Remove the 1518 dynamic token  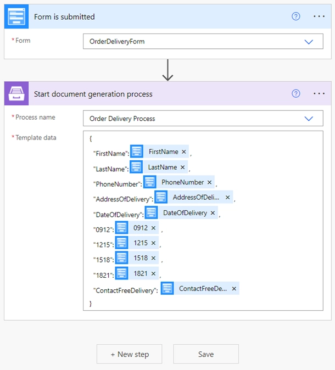coord(153,258)
